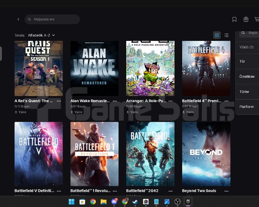This screenshot has height=207, width=259.
Task: Open the gift box icon
Action: click(x=246, y=19)
